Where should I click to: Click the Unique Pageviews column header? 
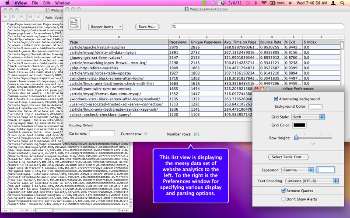[206, 42]
